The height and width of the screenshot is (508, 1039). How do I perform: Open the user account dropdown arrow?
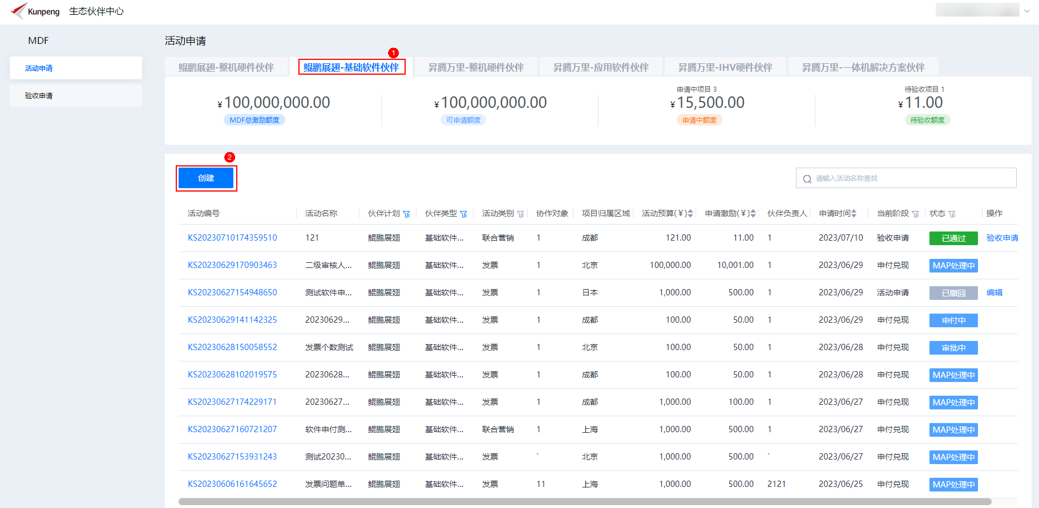point(1027,11)
